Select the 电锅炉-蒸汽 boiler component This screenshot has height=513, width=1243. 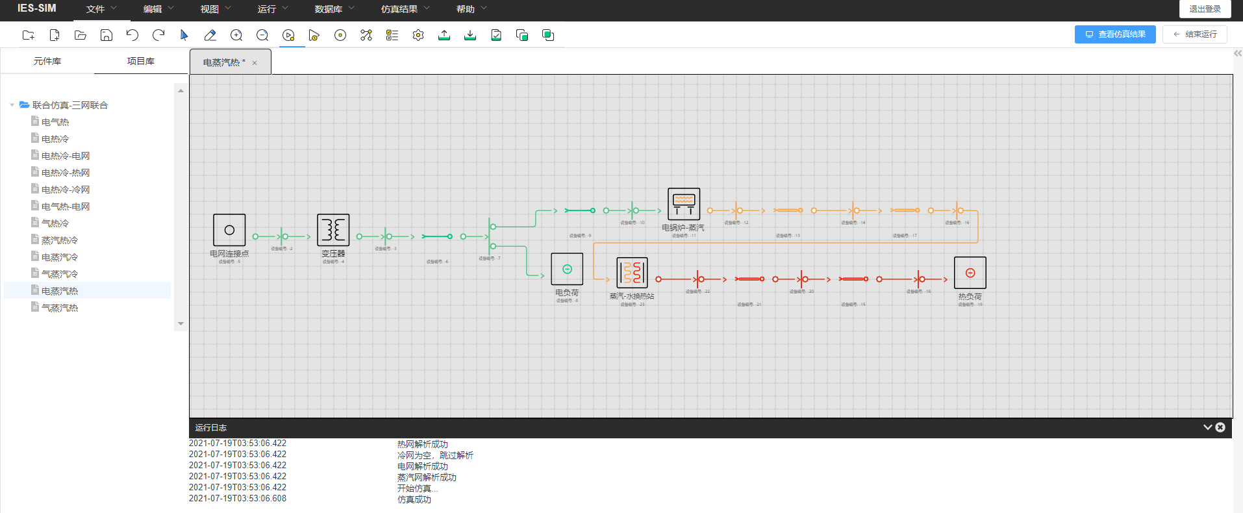click(x=684, y=204)
